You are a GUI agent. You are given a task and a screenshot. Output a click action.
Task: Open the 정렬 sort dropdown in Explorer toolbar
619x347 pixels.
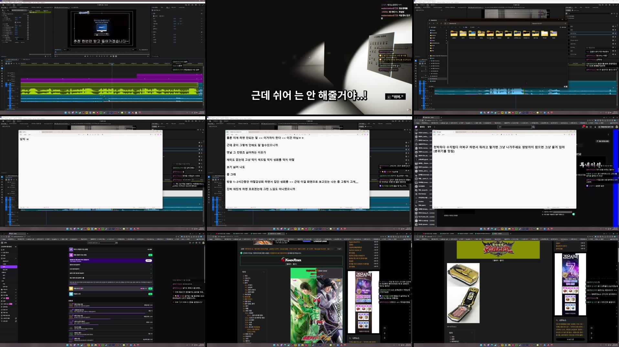pos(465,27)
